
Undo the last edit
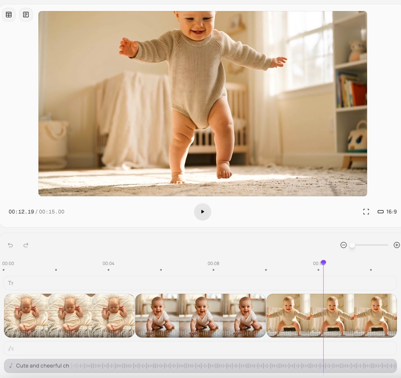point(10,245)
